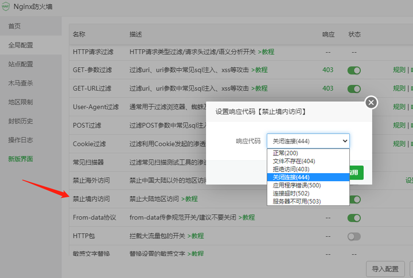Click the 403 response code for GET-URL过滤
Viewport: 413px width, 278px height.
[328, 88]
